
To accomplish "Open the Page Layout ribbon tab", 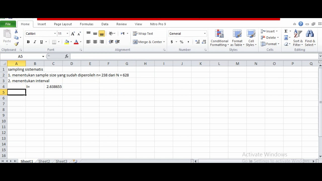I will coord(63,24).
